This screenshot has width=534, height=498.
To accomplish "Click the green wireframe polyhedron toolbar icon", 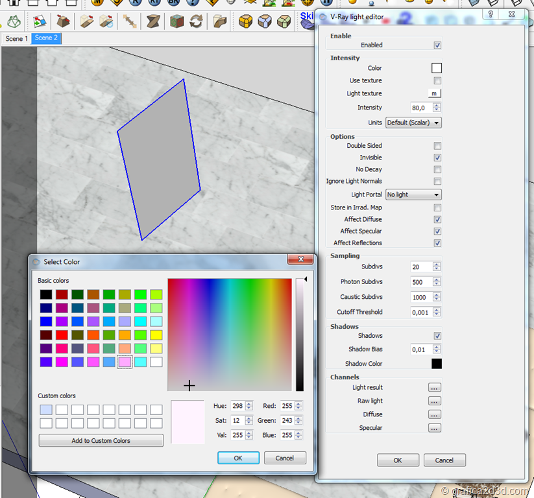I will (14, 22).
